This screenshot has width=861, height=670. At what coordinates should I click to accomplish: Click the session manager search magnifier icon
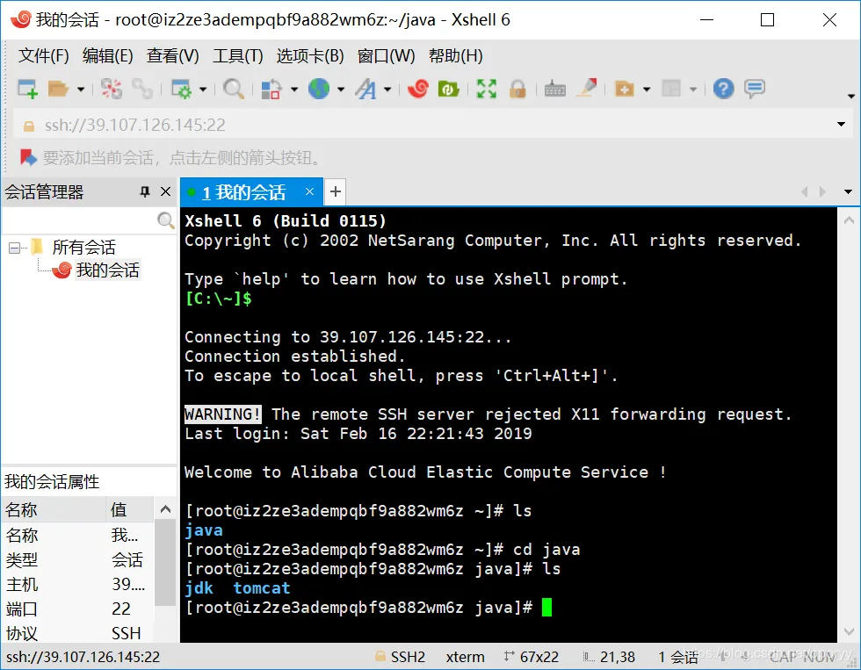click(165, 220)
